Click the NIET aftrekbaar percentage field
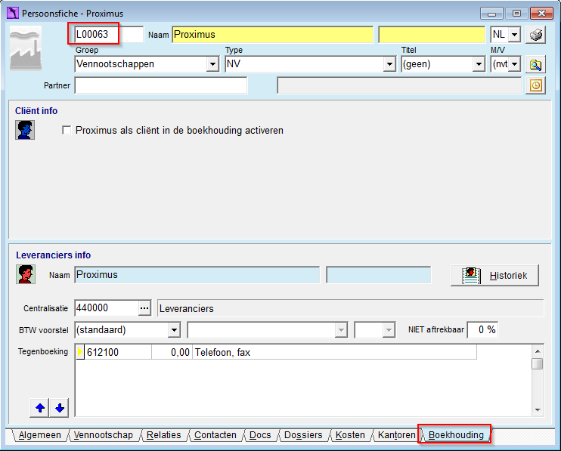Image resolution: width=561 pixels, height=451 pixels. [x=482, y=329]
